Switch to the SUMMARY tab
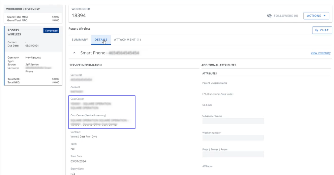The image size is (334, 175). click(80, 40)
